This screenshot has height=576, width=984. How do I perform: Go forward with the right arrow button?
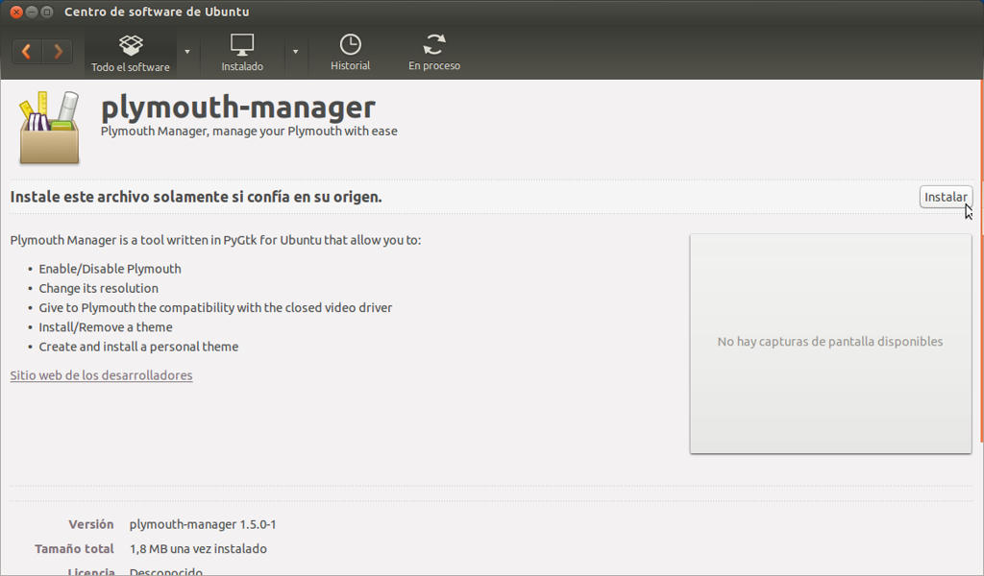(57, 52)
